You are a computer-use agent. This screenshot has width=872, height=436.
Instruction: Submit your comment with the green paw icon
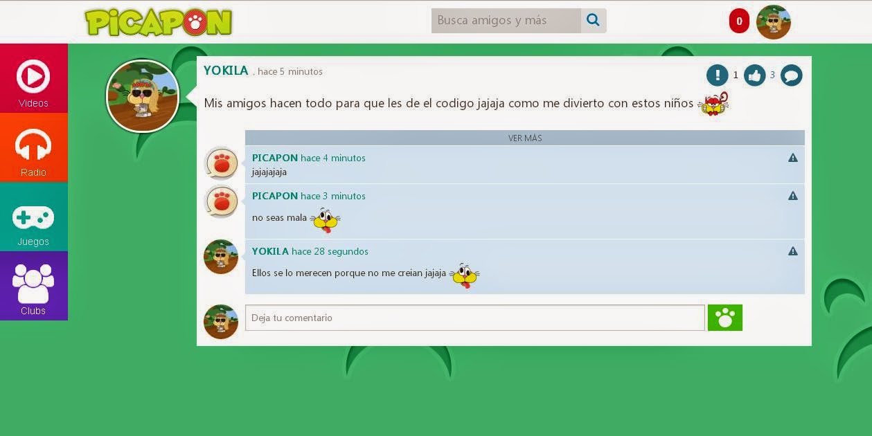pyautogui.click(x=724, y=318)
